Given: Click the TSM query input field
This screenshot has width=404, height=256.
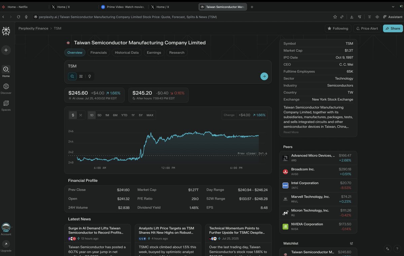Looking at the screenshot, I should (168, 66).
